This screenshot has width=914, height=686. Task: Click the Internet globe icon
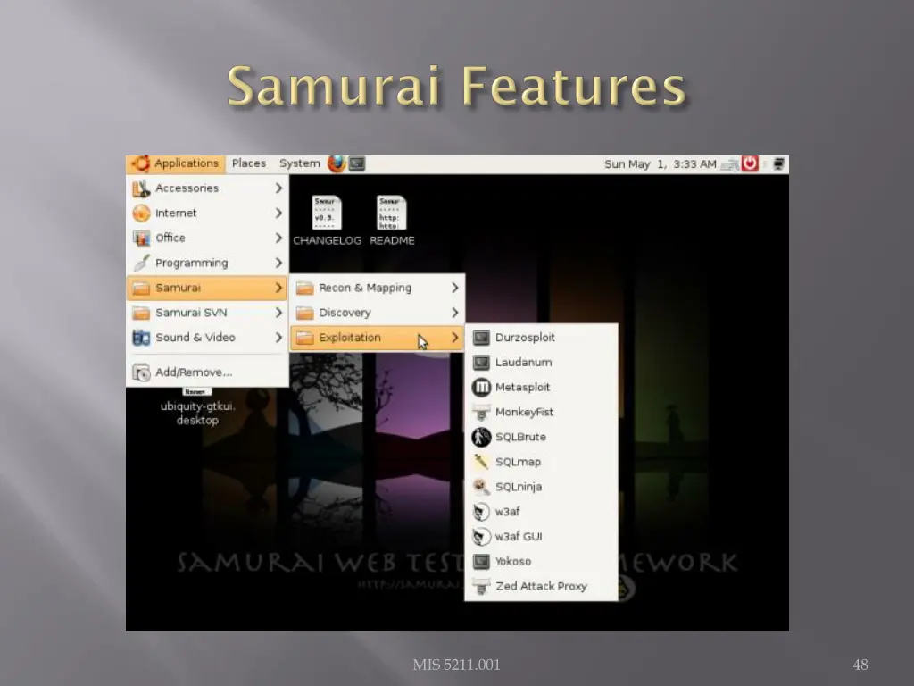coord(141,213)
